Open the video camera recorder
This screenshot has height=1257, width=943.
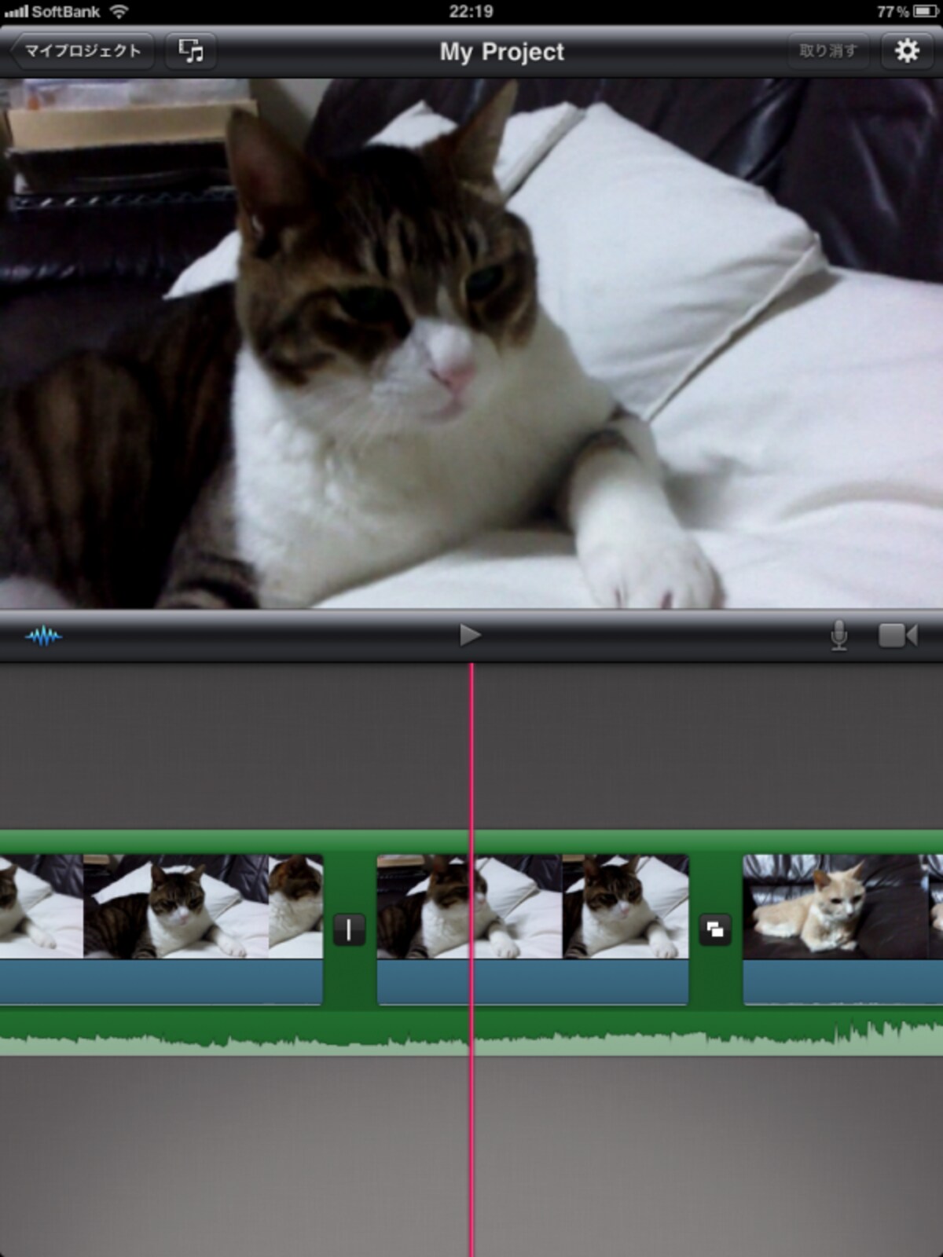coord(898,636)
